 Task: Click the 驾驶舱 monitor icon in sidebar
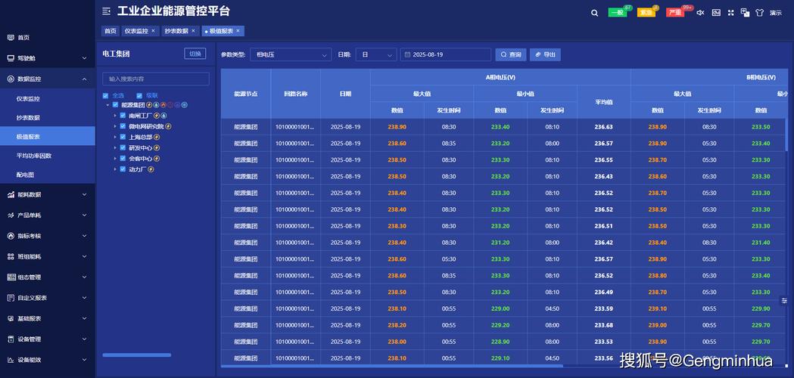[11, 58]
